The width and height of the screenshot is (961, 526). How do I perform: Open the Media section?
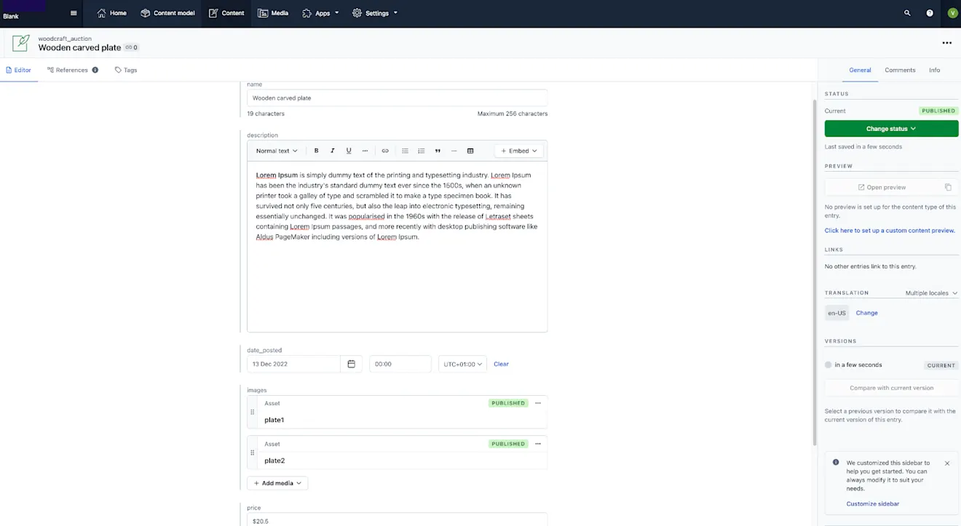pyautogui.click(x=273, y=13)
